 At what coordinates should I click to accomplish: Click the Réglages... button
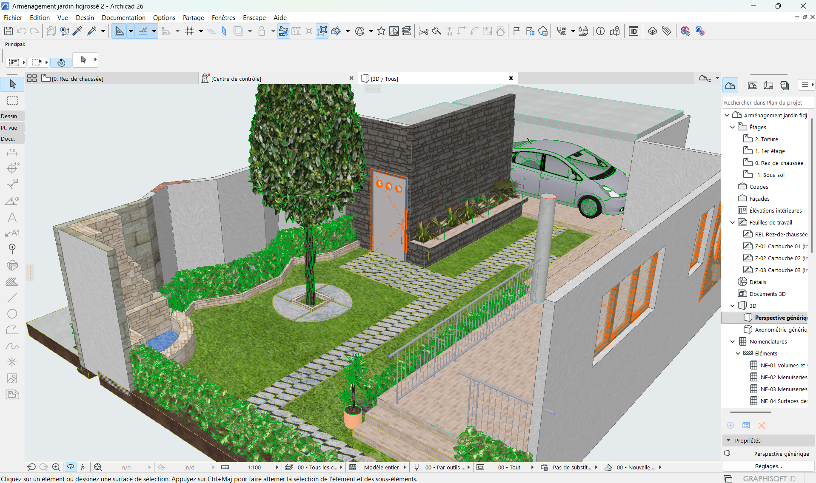click(x=768, y=466)
